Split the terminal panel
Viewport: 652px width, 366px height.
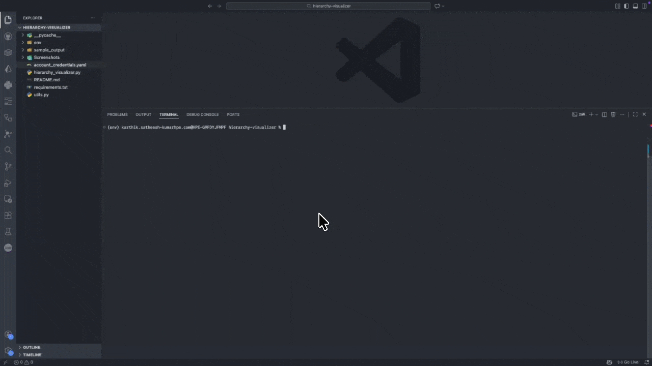(x=604, y=114)
